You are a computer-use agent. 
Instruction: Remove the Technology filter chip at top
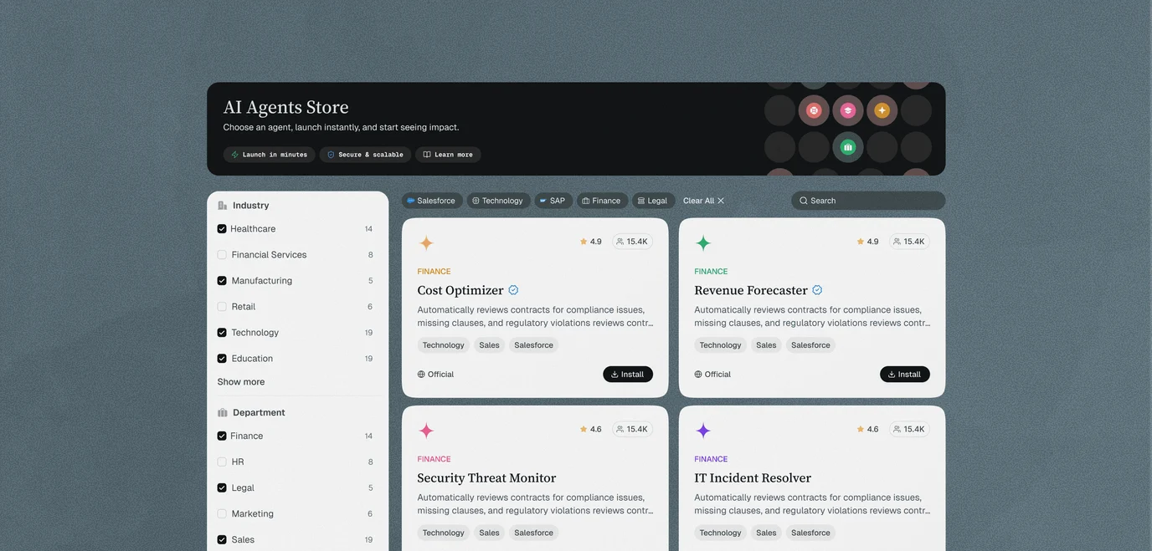[x=498, y=201]
